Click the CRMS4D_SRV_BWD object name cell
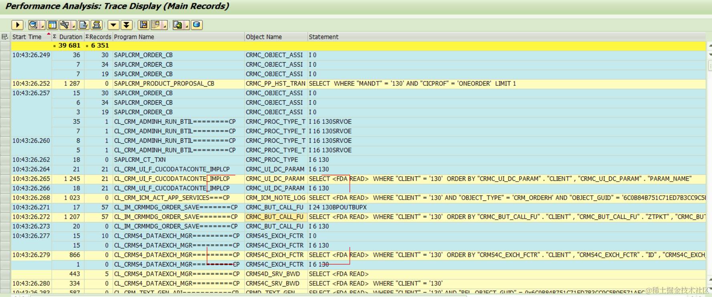The width and height of the screenshot is (712, 297). tap(276, 274)
